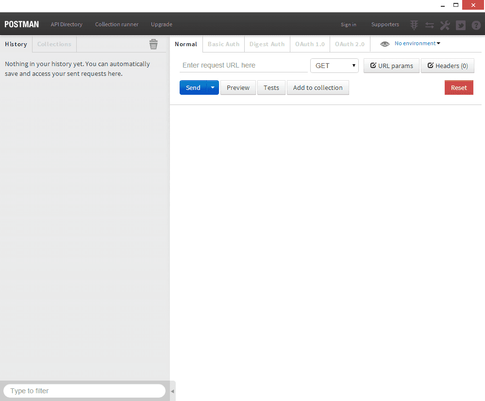Open settings with the wrench icon
This screenshot has height=401, width=485.
(x=445, y=25)
